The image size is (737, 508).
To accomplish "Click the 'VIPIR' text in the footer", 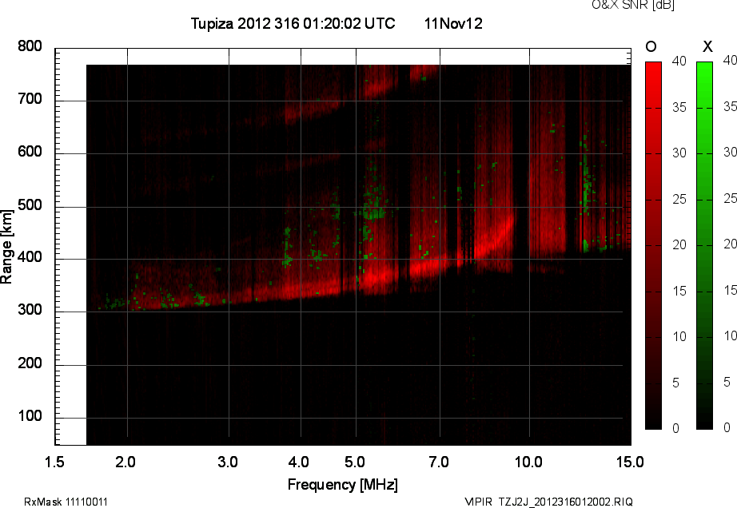I will coord(479,502).
